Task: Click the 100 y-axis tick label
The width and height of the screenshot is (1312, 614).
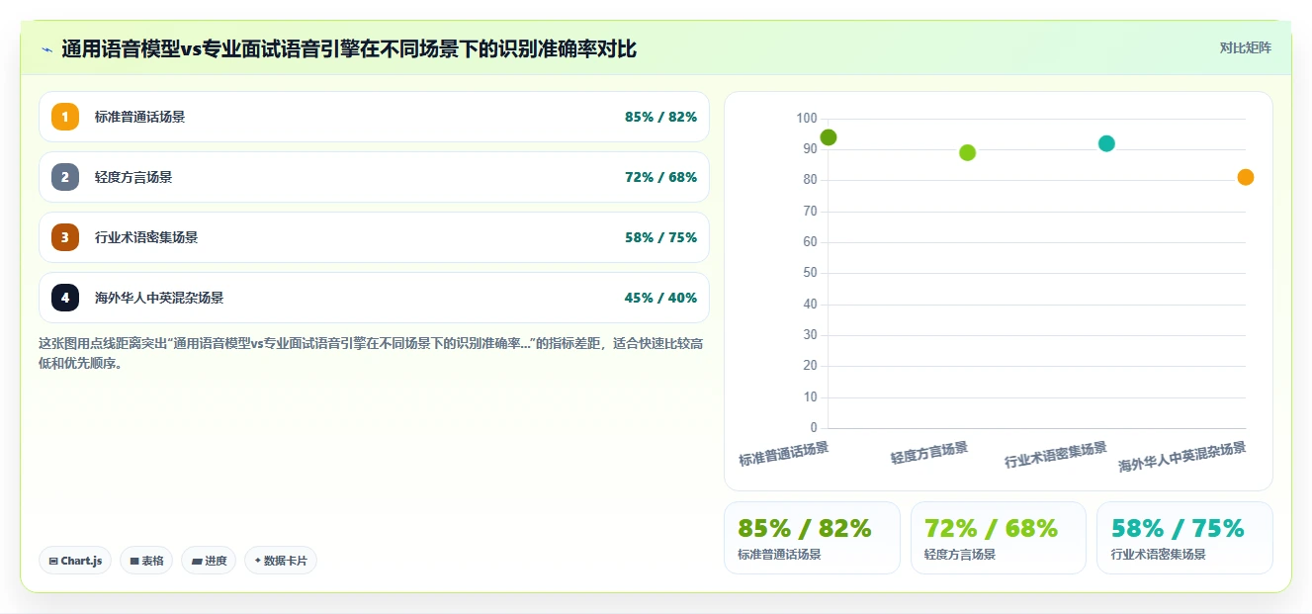Action: click(x=807, y=119)
